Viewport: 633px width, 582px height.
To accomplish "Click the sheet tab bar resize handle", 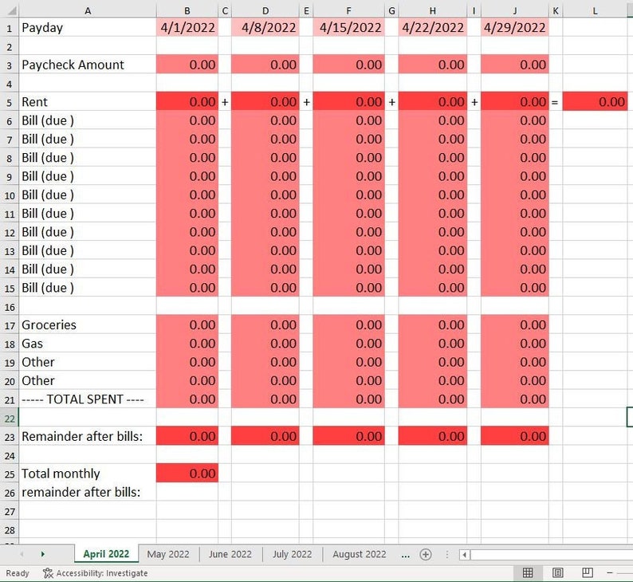I will (x=447, y=555).
